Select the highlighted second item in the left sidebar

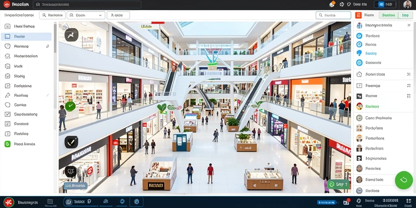pos(26,37)
